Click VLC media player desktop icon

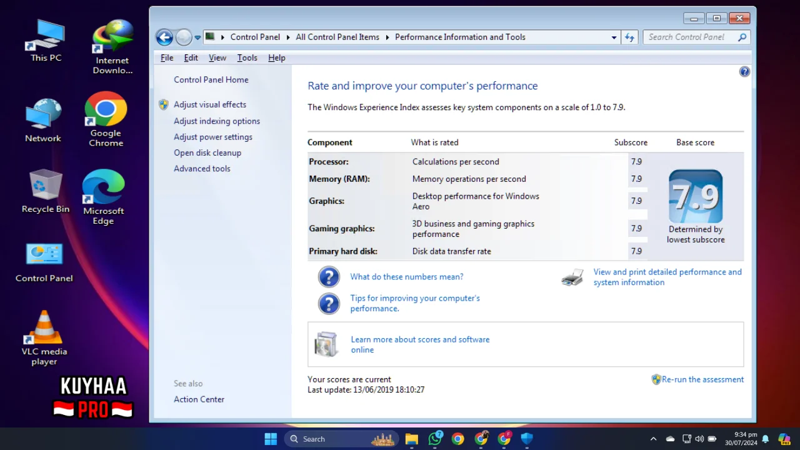[x=44, y=337]
